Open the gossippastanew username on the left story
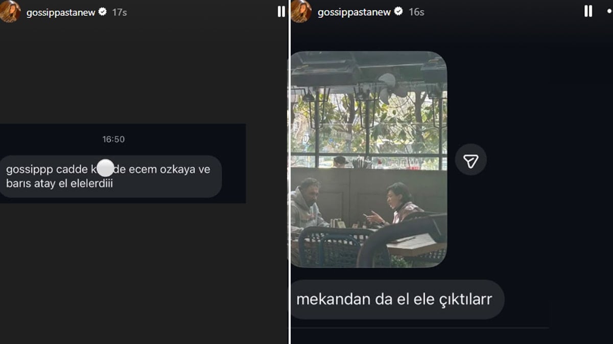The height and width of the screenshot is (344, 613). point(61,12)
